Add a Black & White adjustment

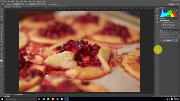pyautogui.click(x=168, y=25)
